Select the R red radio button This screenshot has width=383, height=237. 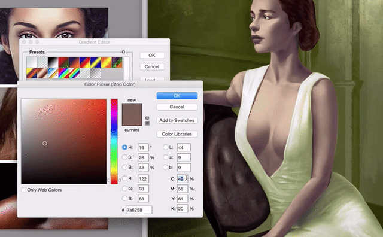pos(124,178)
